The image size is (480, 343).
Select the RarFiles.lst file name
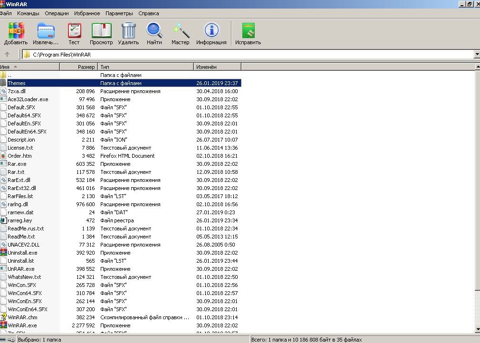point(20,196)
